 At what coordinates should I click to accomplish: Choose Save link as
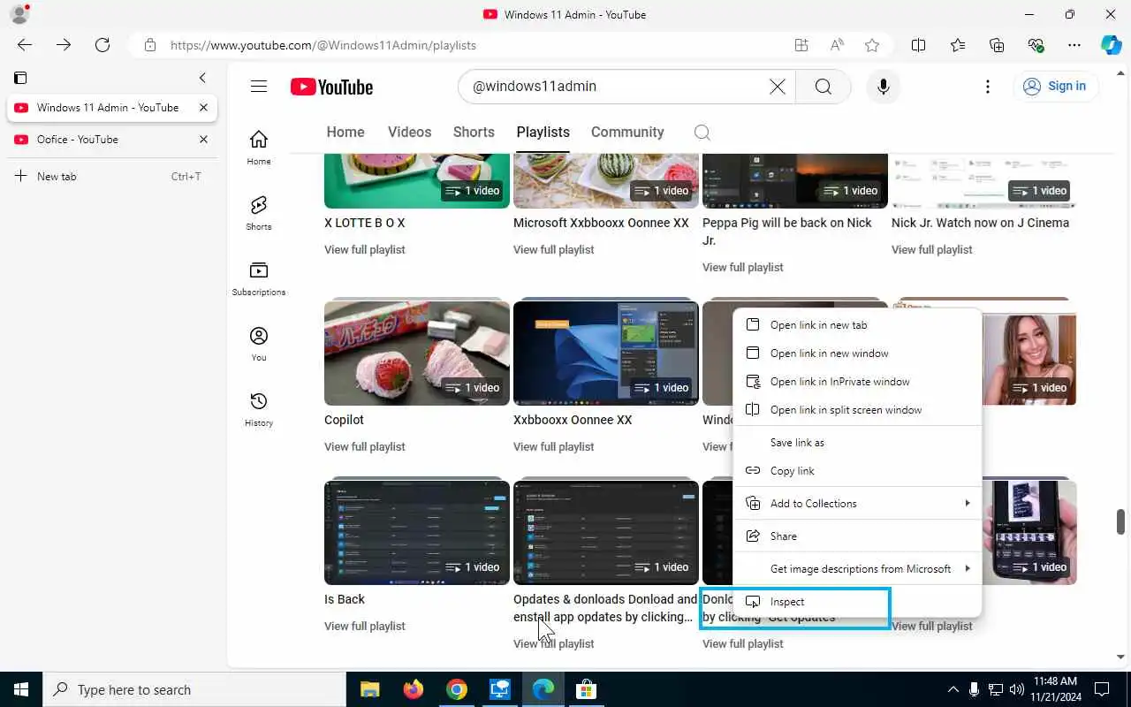point(857,443)
